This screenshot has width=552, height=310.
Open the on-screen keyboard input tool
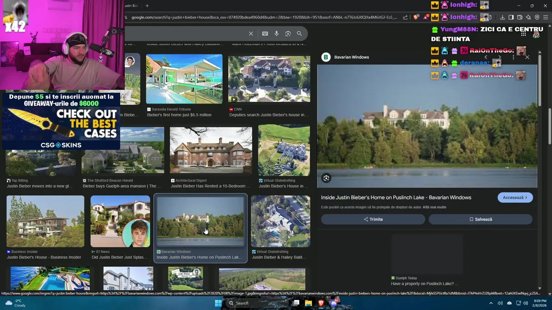(265, 34)
